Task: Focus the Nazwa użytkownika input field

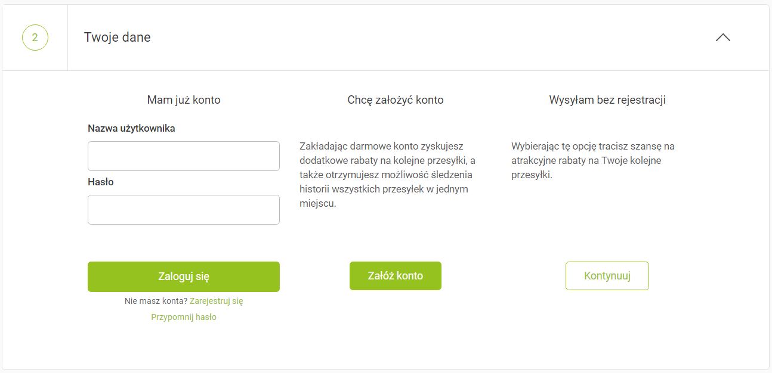Action: point(184,156)
